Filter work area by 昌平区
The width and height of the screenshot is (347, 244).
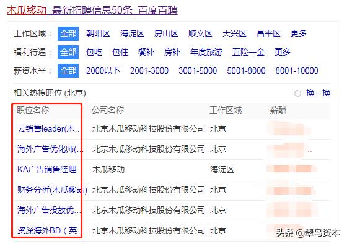268,33
